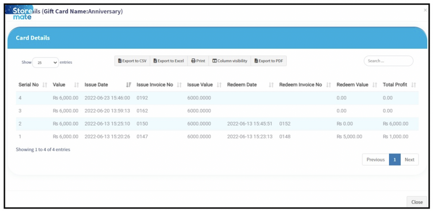The width and height of the screenshot is (433, 211).
Task: Click the Card Details panel heading
Action: point(33,38)
